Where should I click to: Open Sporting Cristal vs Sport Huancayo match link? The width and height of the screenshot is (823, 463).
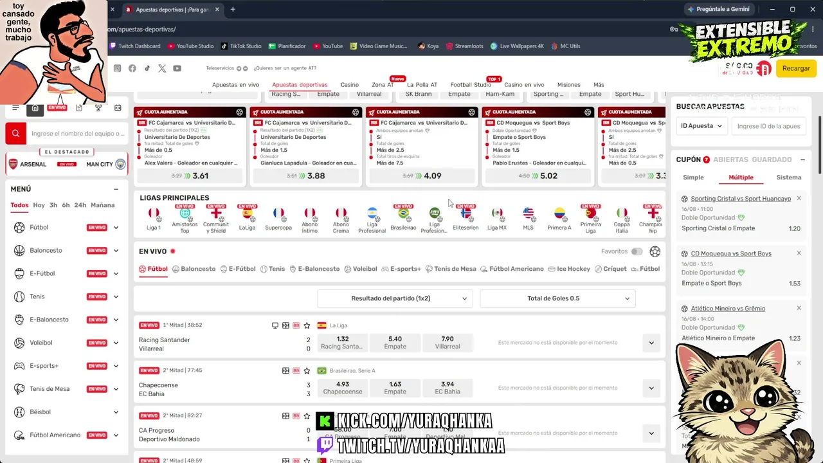pyautogui.click(x=741, y=199)
